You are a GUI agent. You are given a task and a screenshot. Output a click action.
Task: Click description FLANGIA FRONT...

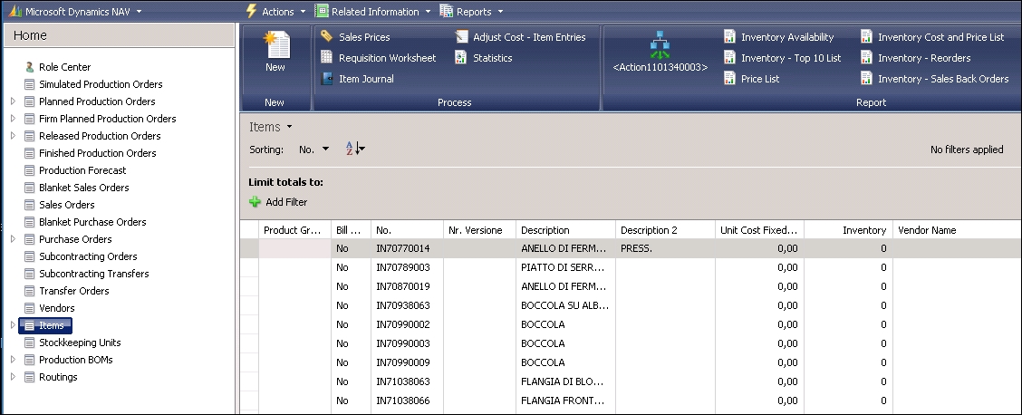(563, 401)
